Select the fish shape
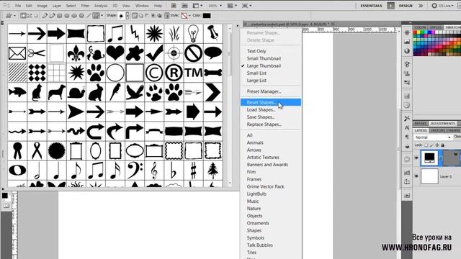The width and height of the screenshot is (461, 259). [17, 92]
